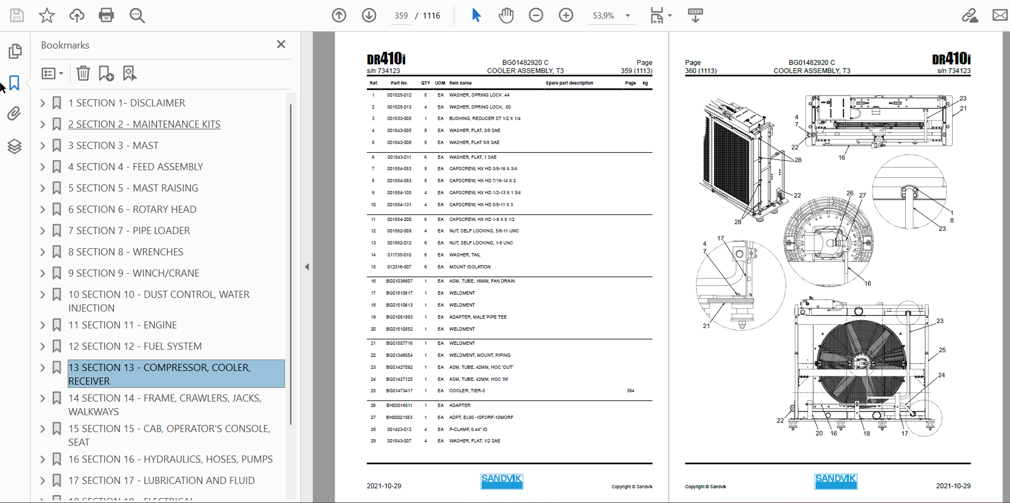The image size is (1010, 503).
Task: Click the bookmarks panel scrollbar
Action: (x=291, y=264)
